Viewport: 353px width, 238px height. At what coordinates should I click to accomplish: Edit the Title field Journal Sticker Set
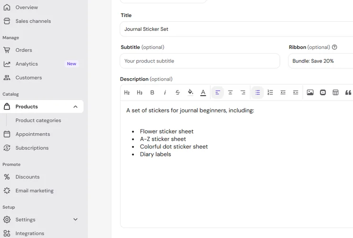tap(236, 29)
